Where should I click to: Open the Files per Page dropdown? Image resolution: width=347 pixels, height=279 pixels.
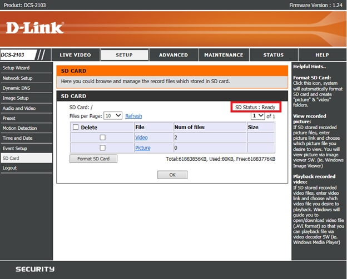113,116
